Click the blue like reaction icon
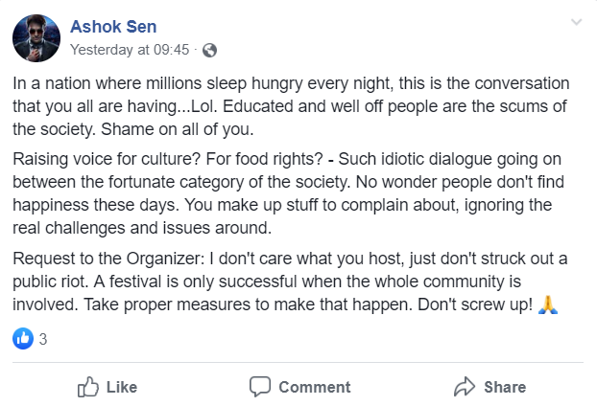The height and width of the screenshot is (406, 597). coord(23,338)
